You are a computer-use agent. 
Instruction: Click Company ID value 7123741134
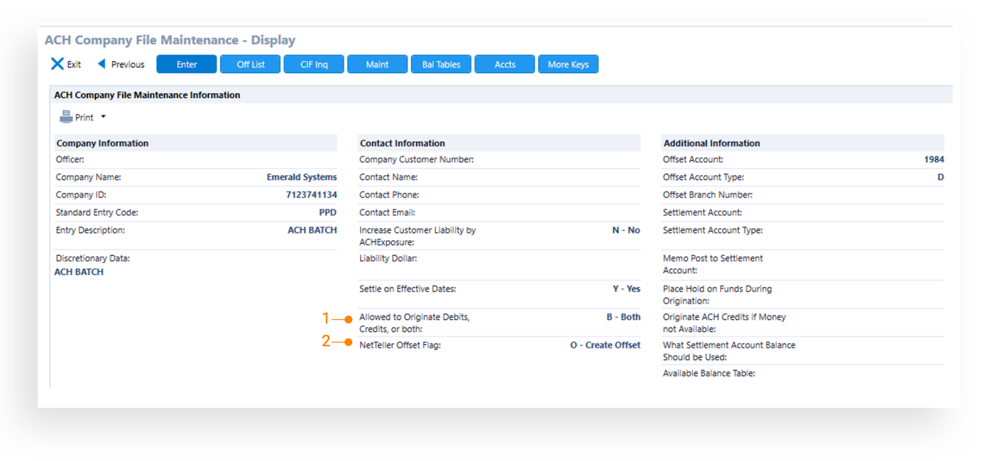[311, 195]
